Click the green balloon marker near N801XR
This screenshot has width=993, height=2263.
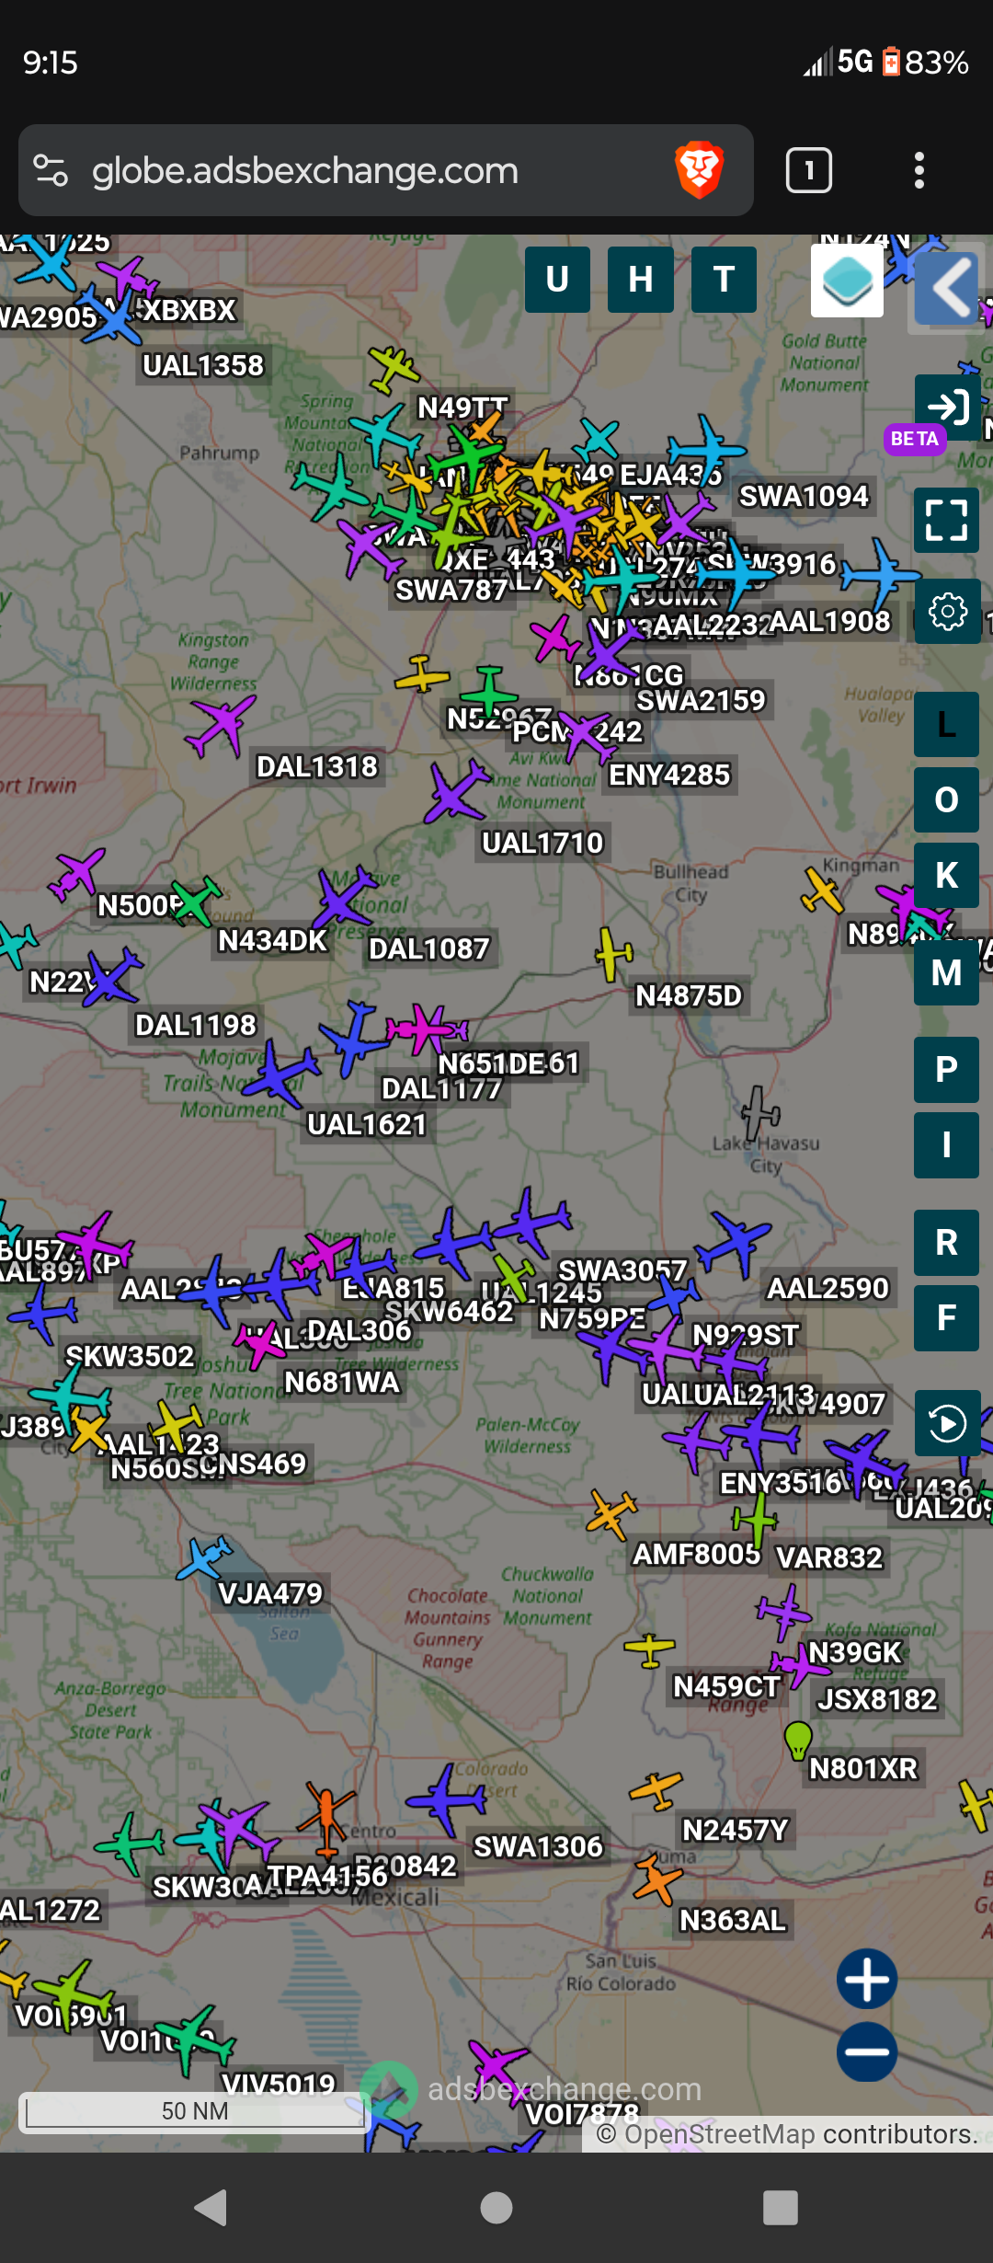(x=798, y=1740)
